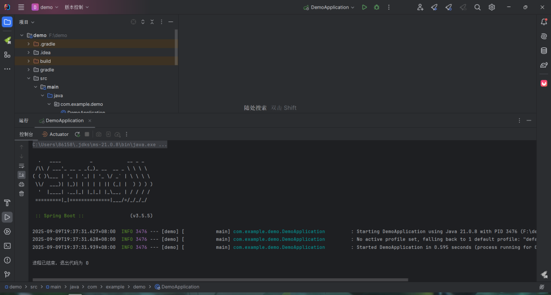The width and height of the screenshot is (551, 295).
Task: Open the Notifications bell panel
Action: click(x=544, y=22)
